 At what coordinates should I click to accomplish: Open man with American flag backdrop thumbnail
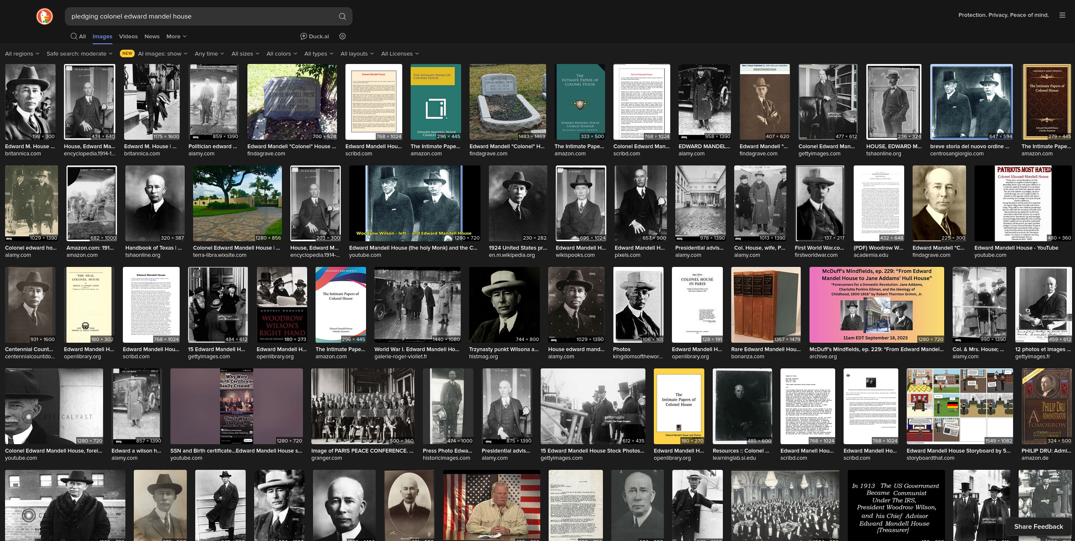pyautogui.click(x=491, y=505)
